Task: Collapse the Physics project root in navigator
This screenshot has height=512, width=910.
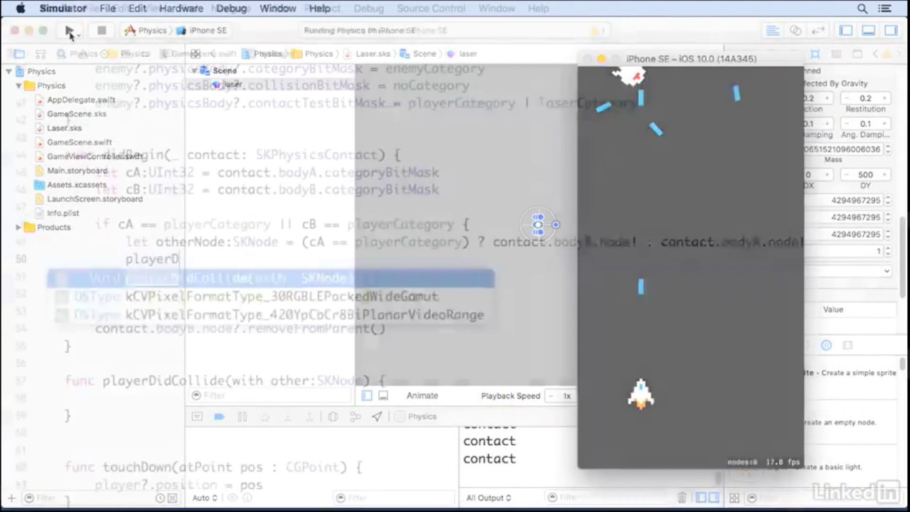Action: (9, 71)
